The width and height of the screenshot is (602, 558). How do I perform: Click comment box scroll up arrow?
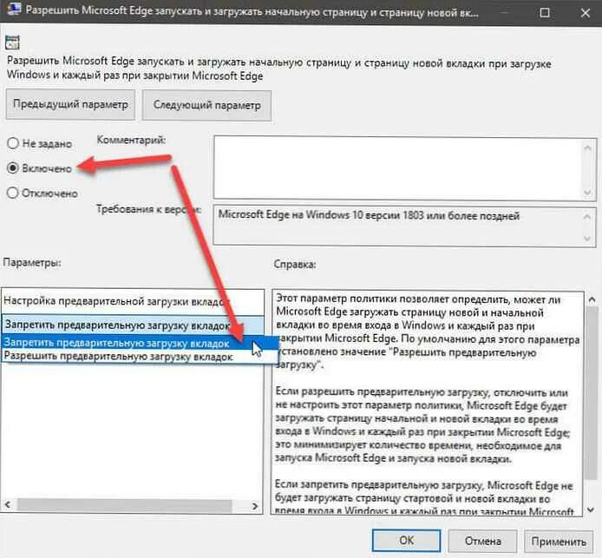587,148
